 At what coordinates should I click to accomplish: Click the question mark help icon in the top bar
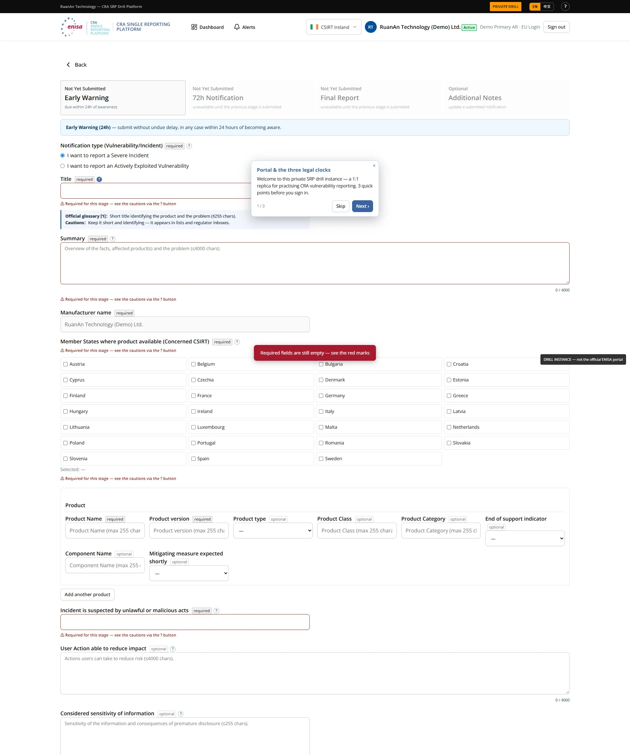point(565,7)
